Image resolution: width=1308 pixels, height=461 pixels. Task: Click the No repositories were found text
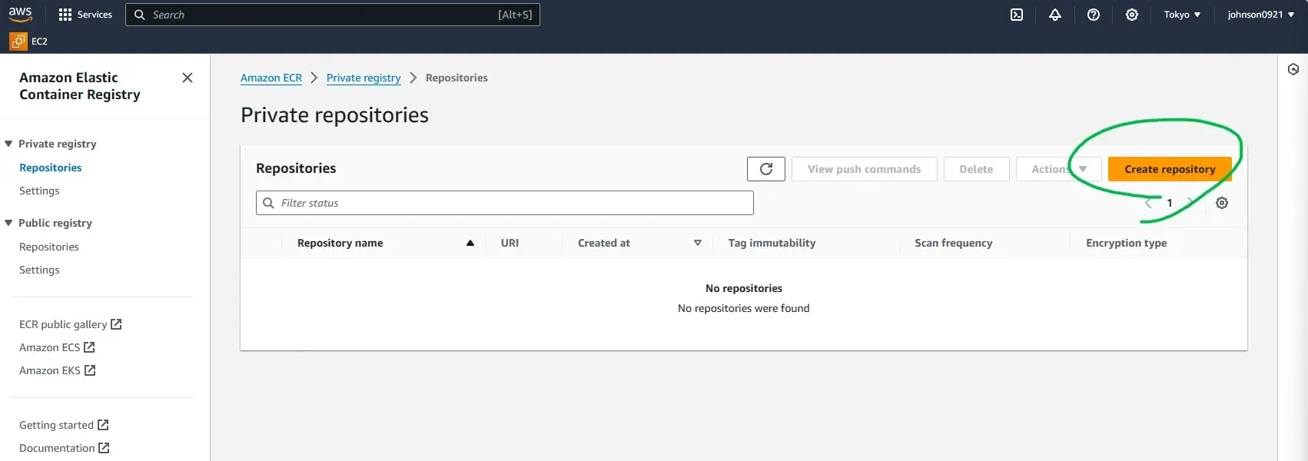pos(743,308)
